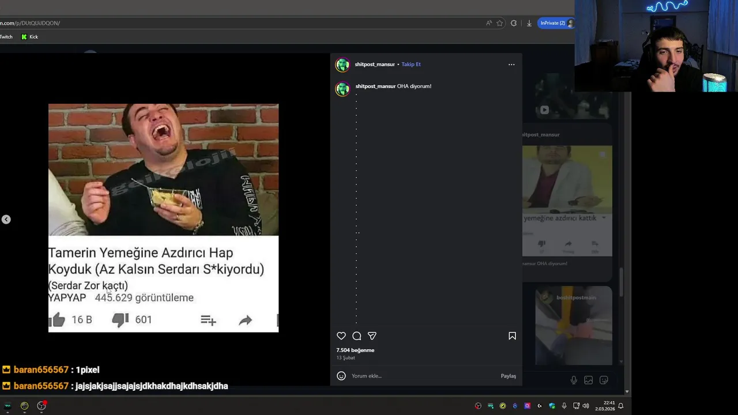This screenshot has width=738, height=415.
Task: Add page to favorites with star icon
Action: (x=500, y=23)
